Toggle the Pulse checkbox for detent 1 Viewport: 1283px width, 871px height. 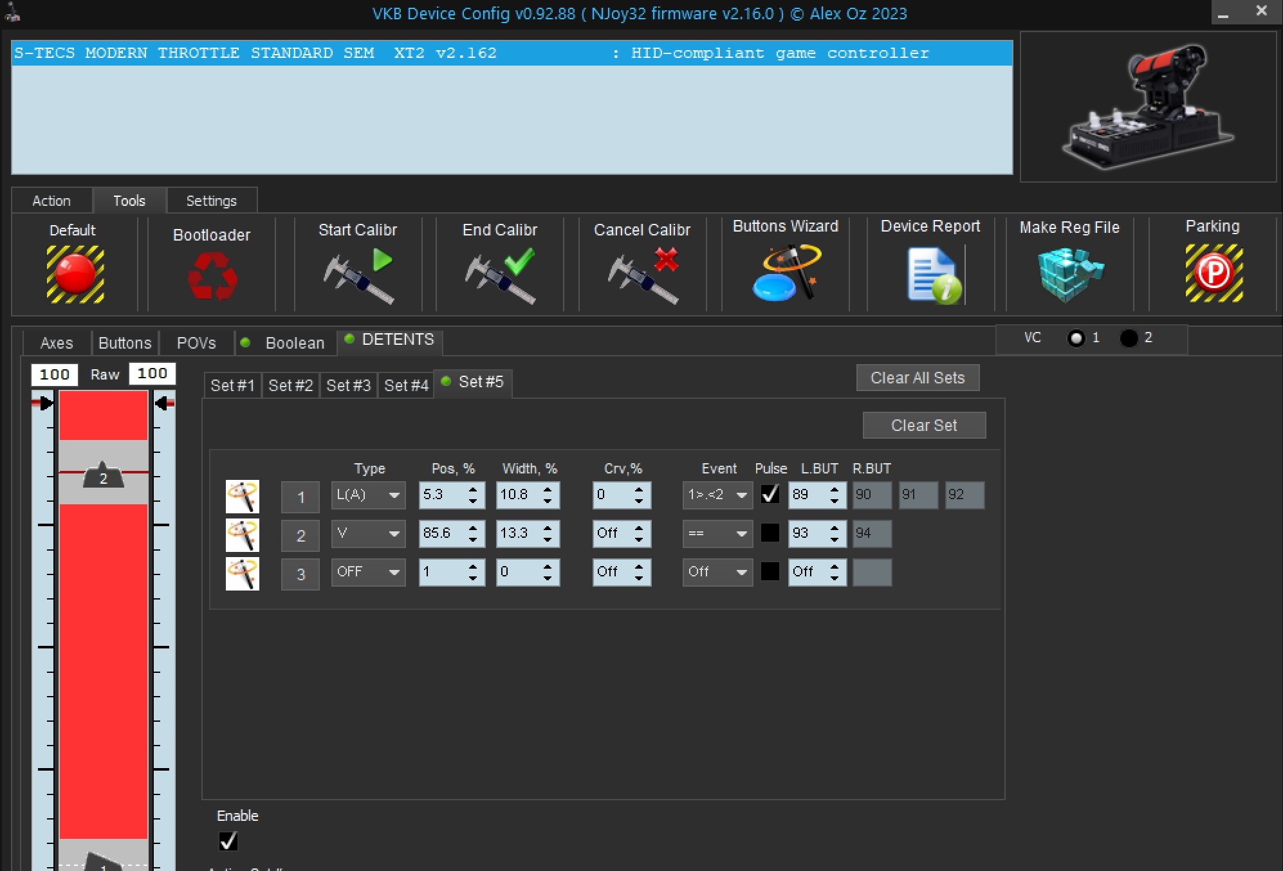(770, 494)
